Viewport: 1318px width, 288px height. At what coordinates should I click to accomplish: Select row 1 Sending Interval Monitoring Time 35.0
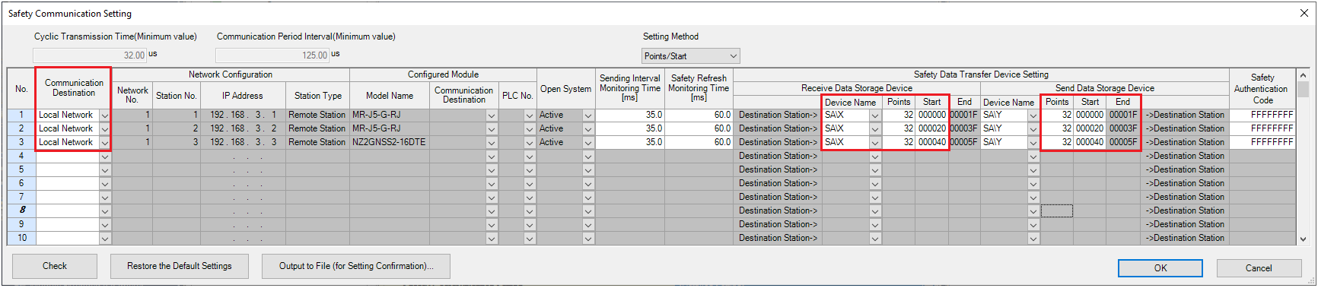[630, 116]
